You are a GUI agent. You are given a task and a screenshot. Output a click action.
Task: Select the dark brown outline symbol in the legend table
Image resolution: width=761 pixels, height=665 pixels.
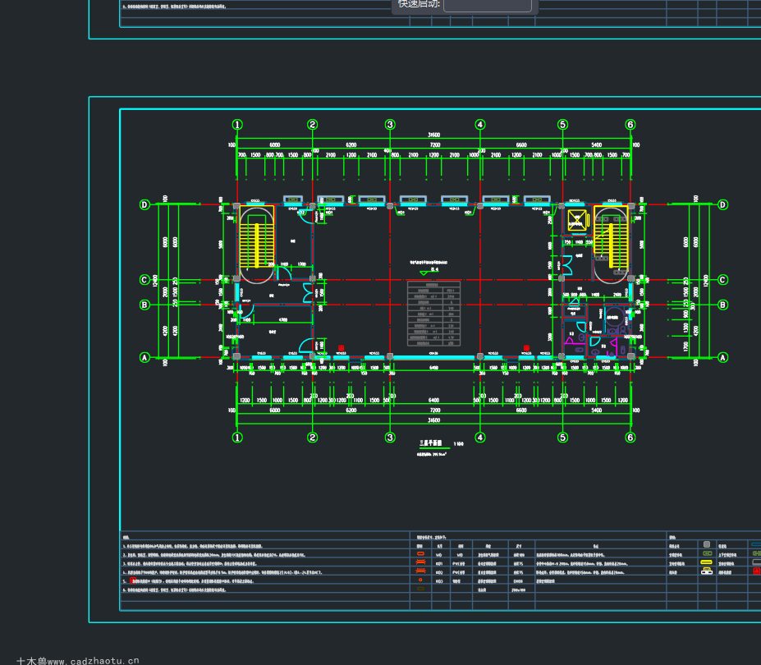tap(420, 589)
